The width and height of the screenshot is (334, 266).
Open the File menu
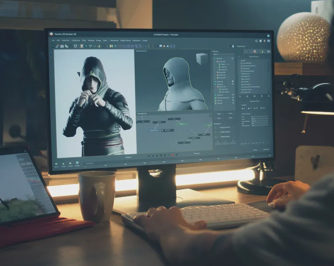pyautogui.click(x=53, y=41)
